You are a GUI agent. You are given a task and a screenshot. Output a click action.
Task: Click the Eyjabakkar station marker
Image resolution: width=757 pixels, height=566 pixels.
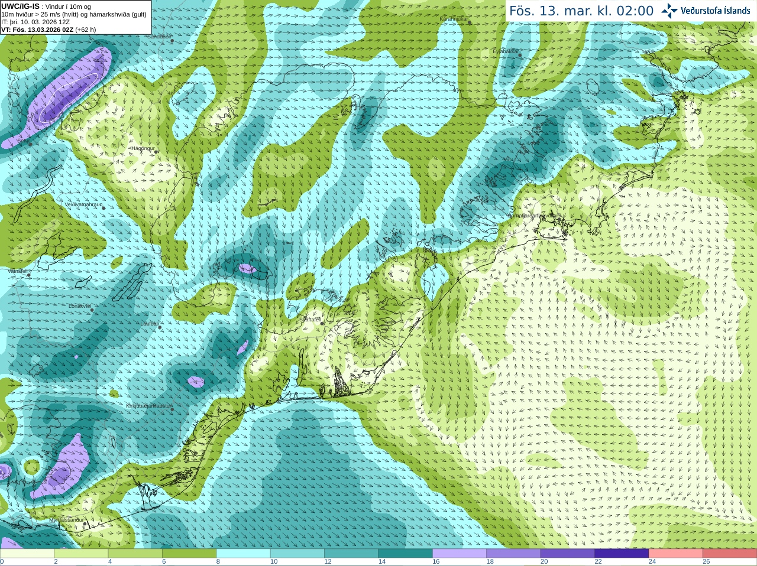tap(520, 56)
